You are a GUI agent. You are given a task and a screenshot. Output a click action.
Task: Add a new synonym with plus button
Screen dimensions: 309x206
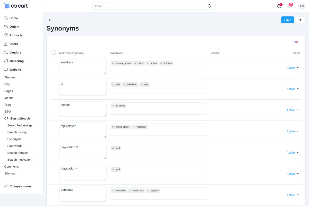coord(300,20)
